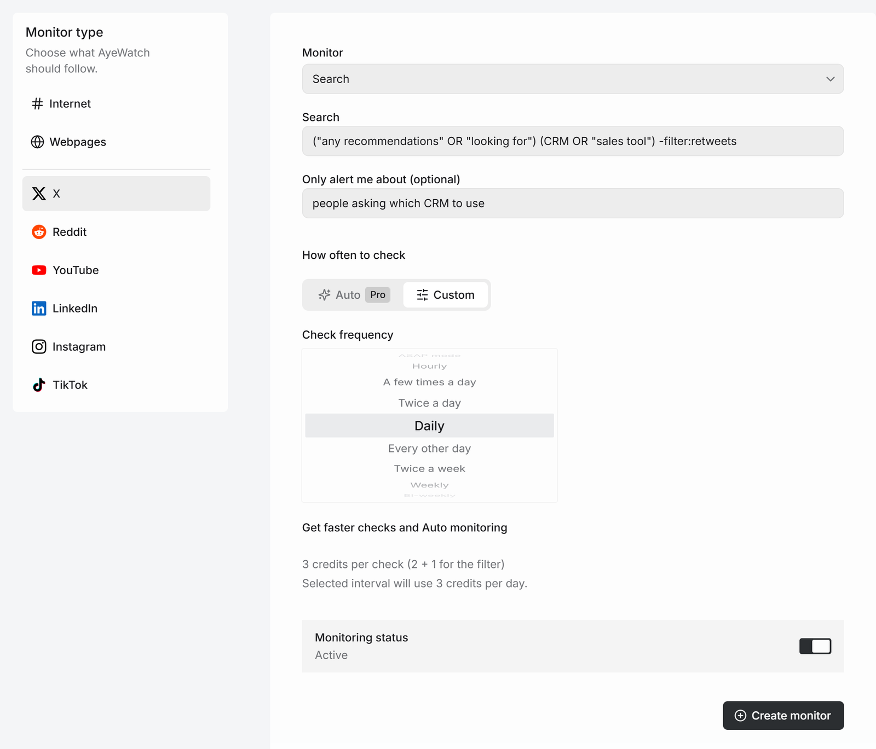The image size is (876, 749).
Task: Click the Create monitor button
Action: tap(783, 716)
